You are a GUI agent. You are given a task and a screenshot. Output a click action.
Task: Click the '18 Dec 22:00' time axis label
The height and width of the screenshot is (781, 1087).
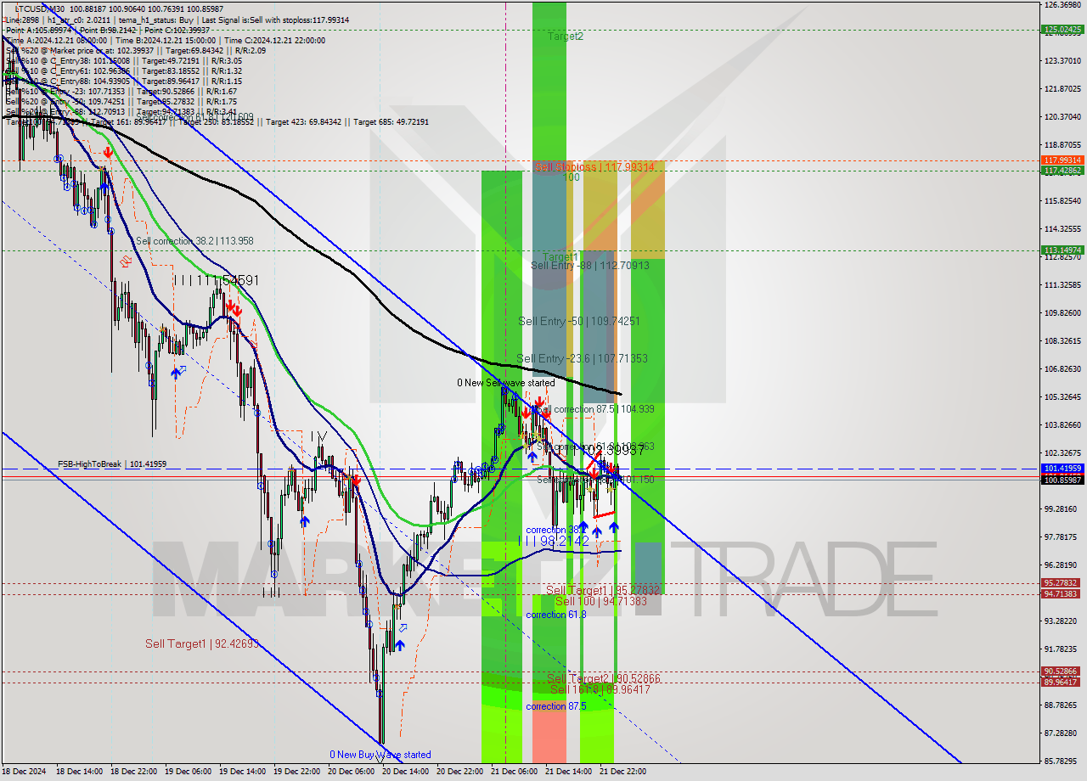[x=133, y=773]
